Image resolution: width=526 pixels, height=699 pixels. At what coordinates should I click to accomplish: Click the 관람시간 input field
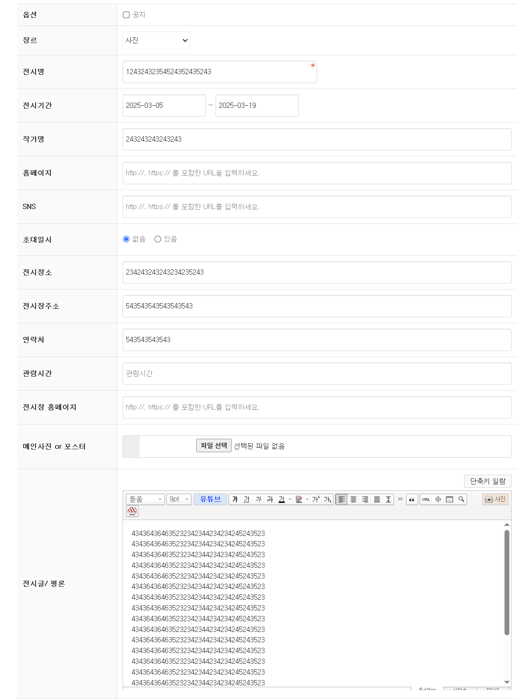[x=317, y=374]
